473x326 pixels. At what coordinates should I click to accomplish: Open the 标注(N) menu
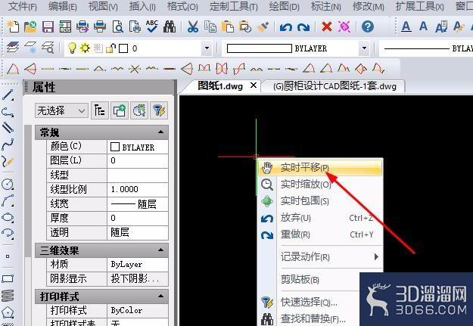pos(326,6)
